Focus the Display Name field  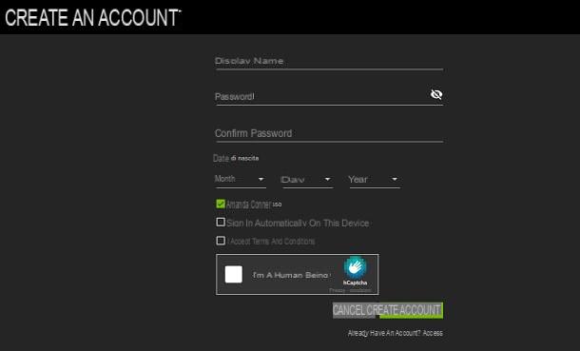coord(329,61)
